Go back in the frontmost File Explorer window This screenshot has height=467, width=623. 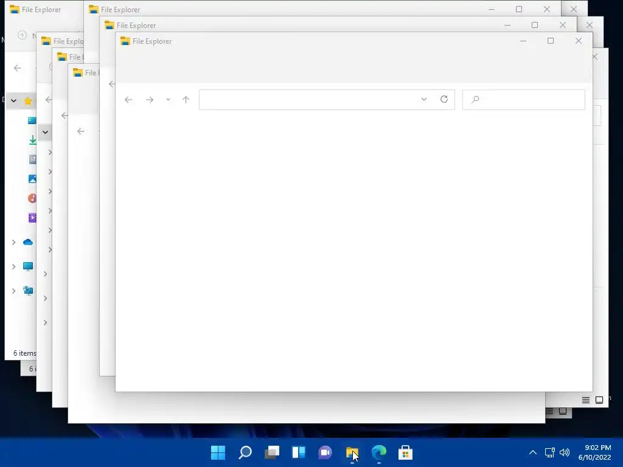(x=128, y=100)
